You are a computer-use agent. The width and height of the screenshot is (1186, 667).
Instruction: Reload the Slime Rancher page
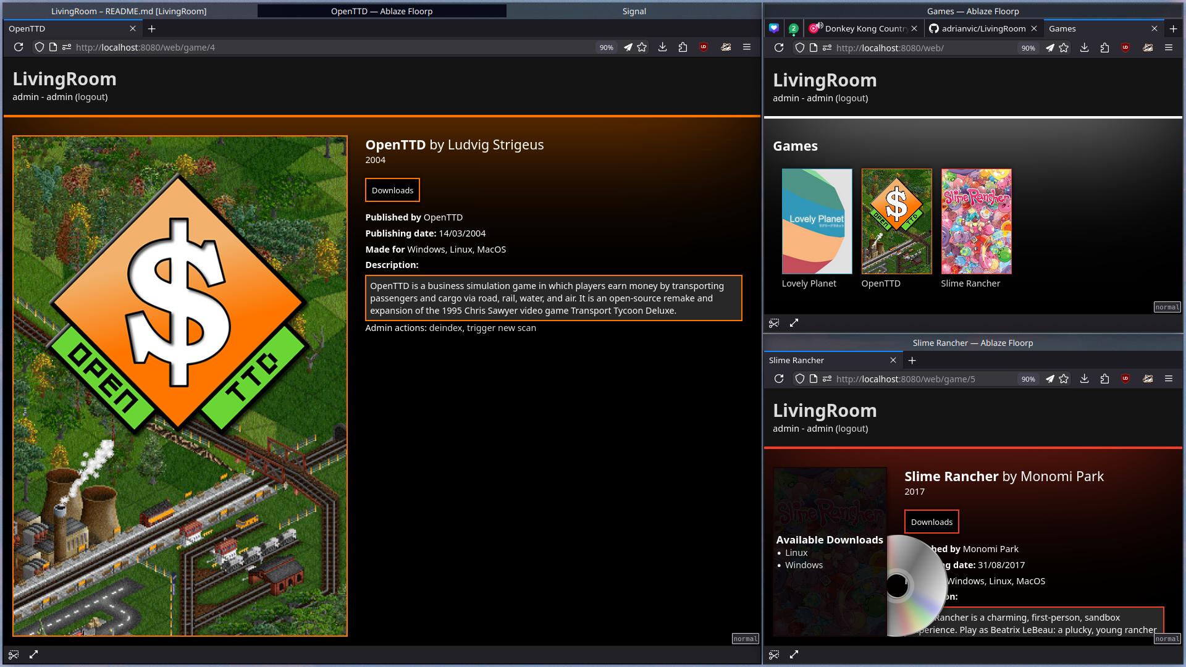779,379
